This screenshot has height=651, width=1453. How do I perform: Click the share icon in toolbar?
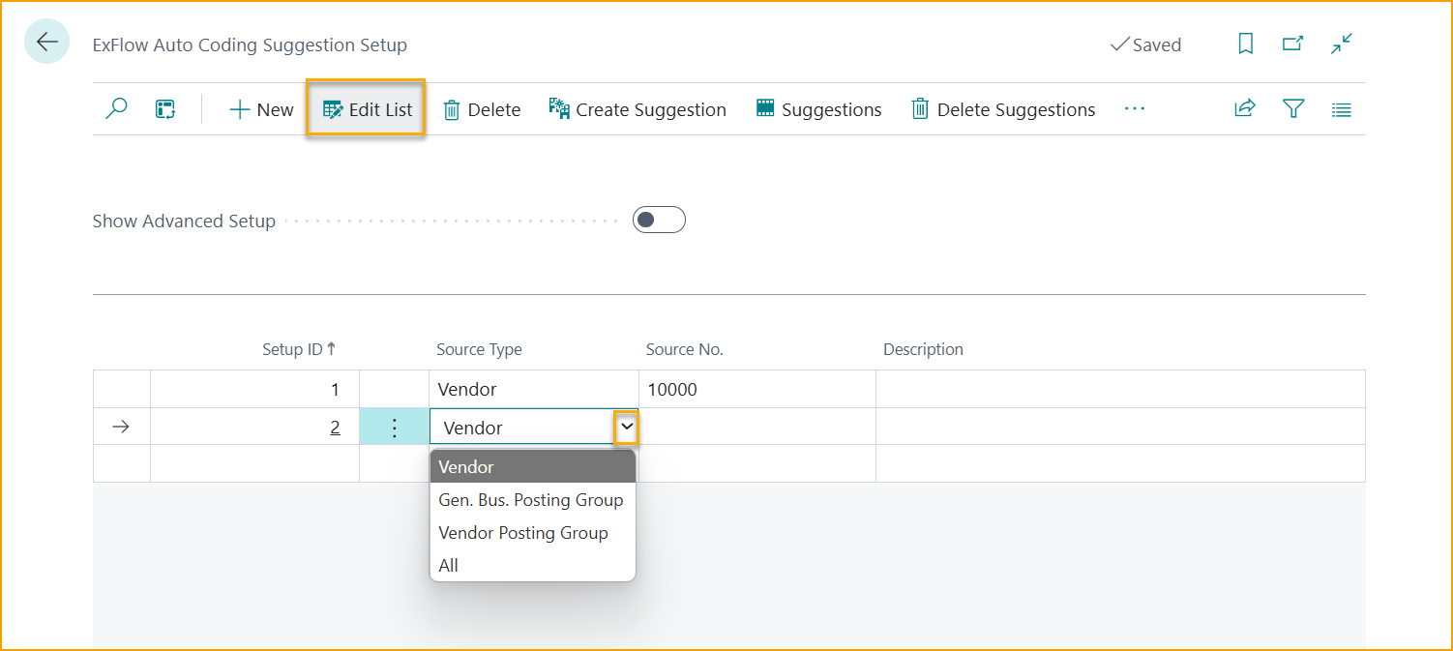pos(1245,109)
